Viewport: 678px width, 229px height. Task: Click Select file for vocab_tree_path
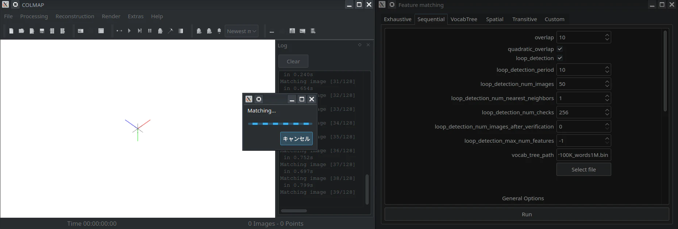coord(583,169)
